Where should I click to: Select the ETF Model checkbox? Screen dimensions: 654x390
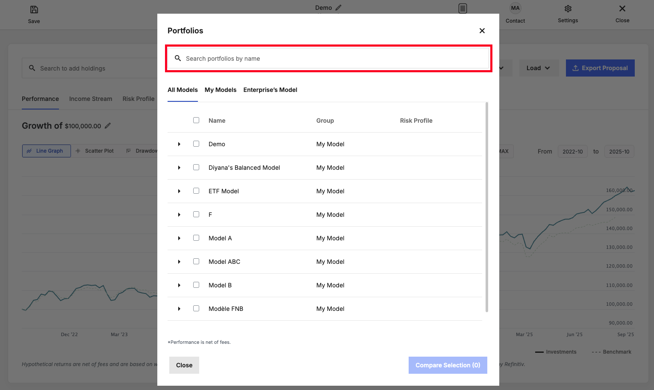click(196, 191)
